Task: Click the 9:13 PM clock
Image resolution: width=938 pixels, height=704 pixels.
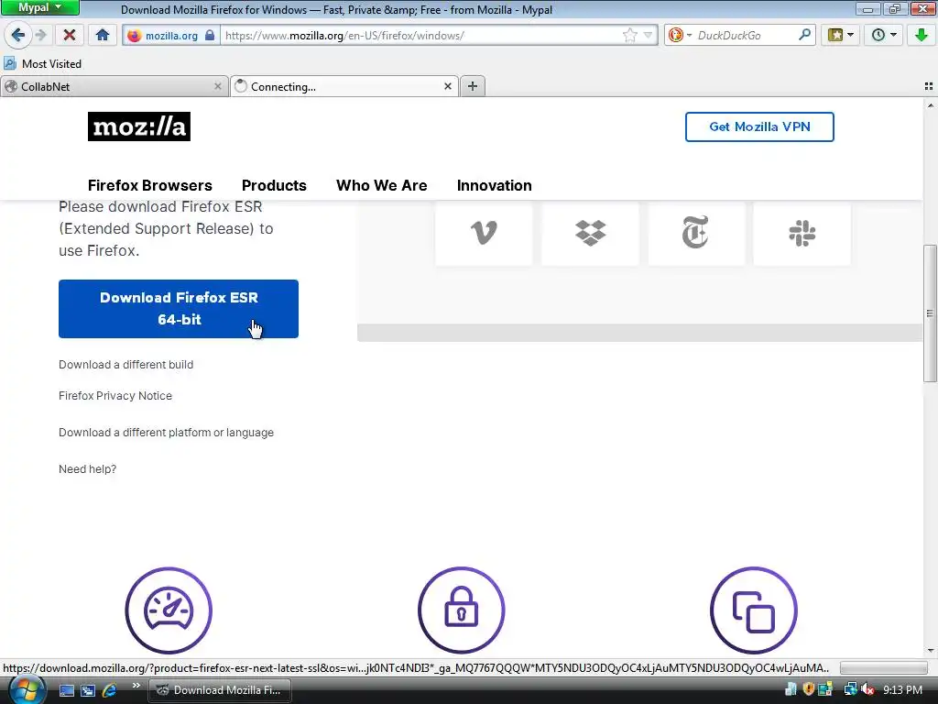Action: (902, 689)
